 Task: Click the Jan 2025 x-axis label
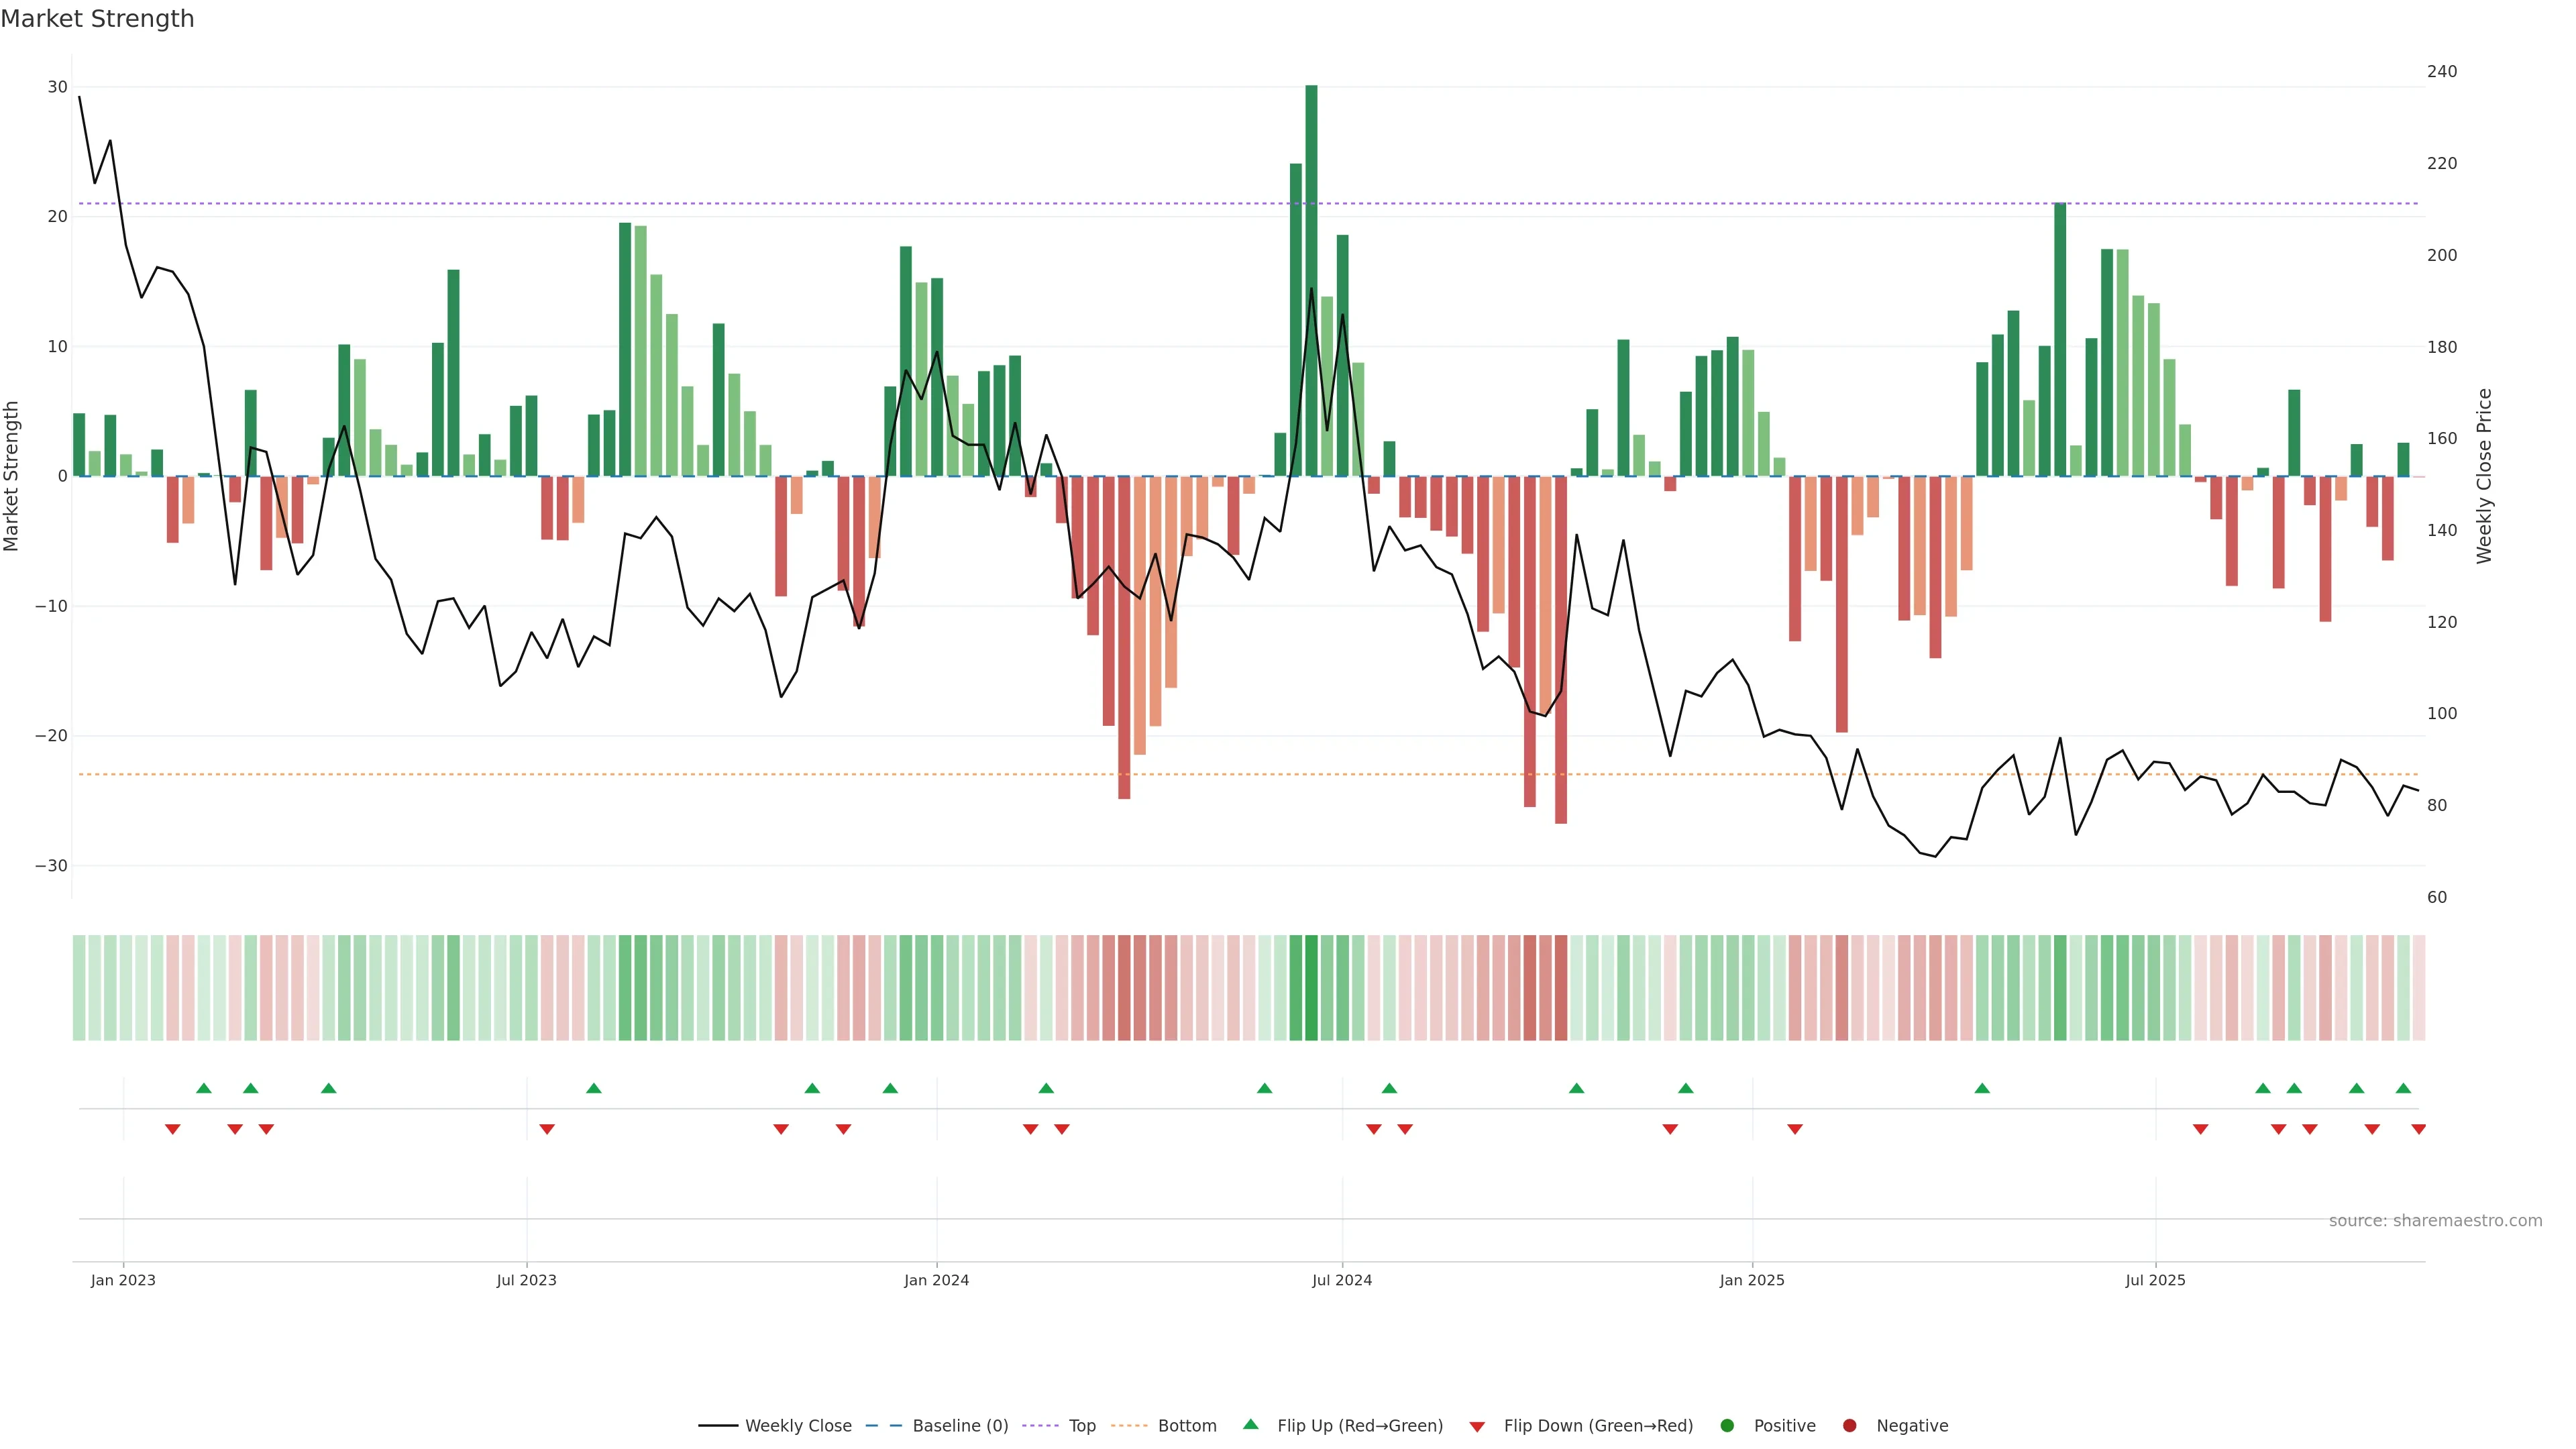[1751, 1280]
